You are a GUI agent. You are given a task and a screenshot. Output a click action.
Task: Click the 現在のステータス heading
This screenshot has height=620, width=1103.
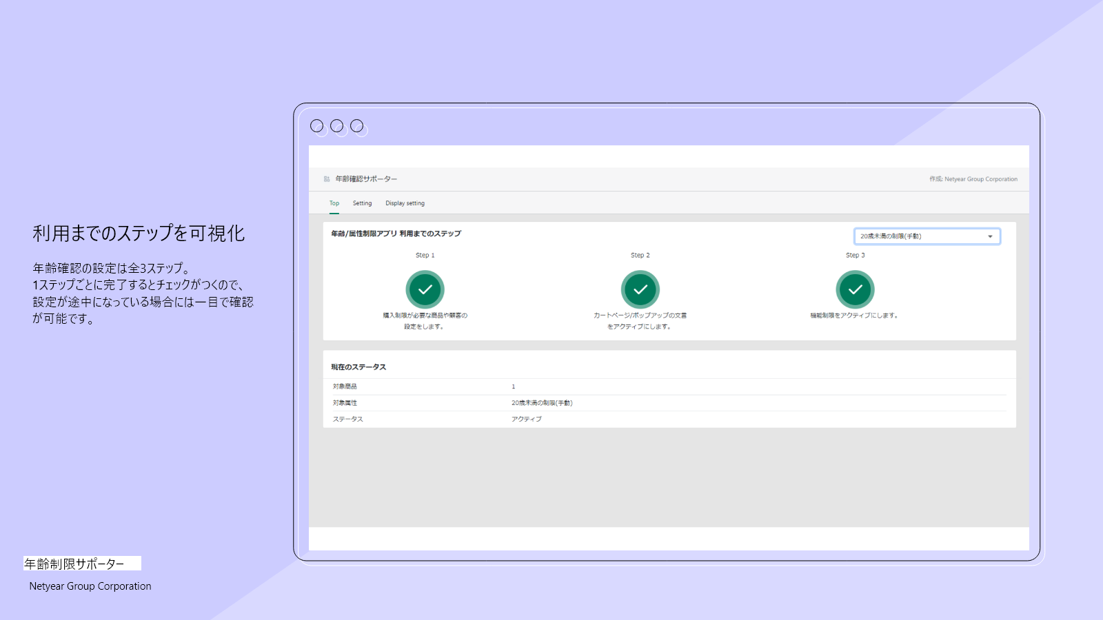(x=358, y=367)
